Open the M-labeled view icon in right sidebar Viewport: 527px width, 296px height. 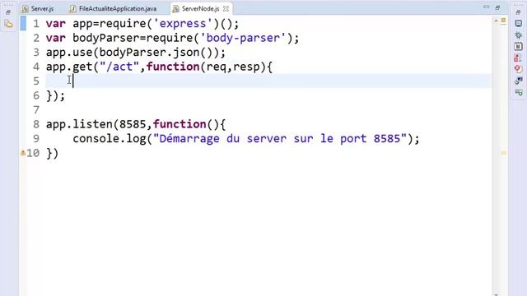tap(518, 46)
